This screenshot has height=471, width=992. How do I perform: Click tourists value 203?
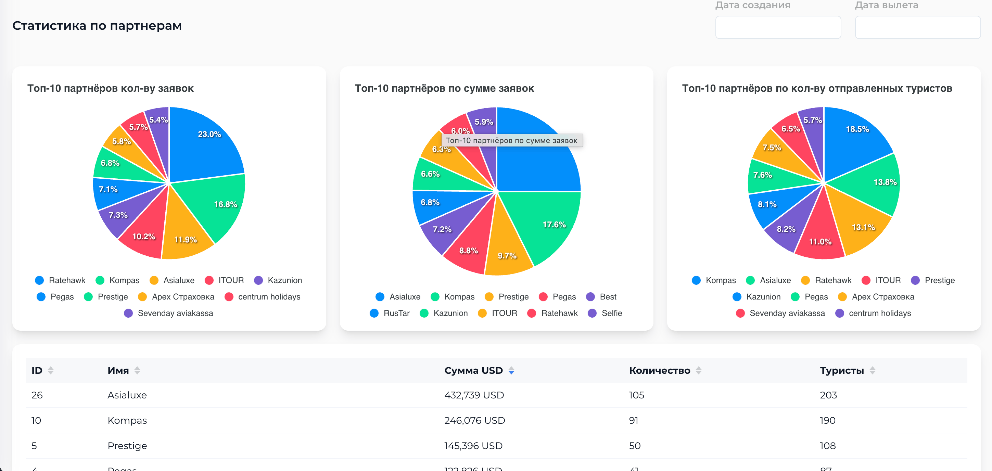(x=828, y=395)
